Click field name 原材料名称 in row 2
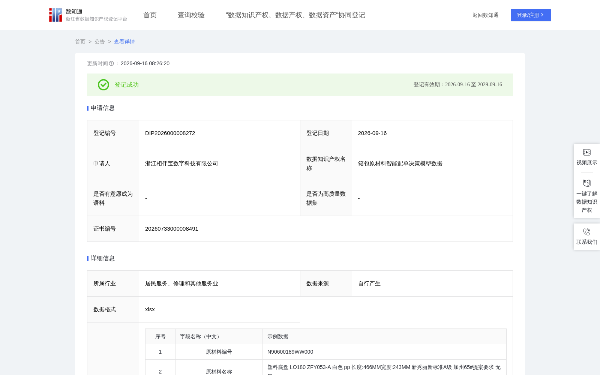 pos(219,372)
